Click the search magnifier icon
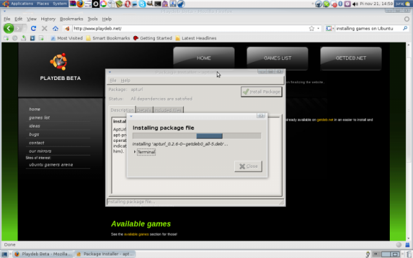The image size is (413, 258). pyautogui.click(x=405, y=28)
